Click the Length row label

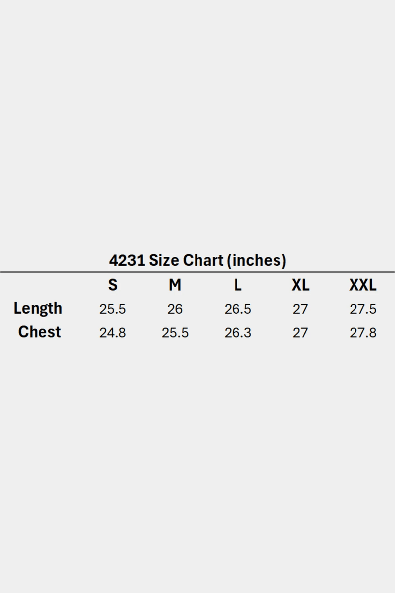pyautogui.click(x=38, y=308)
